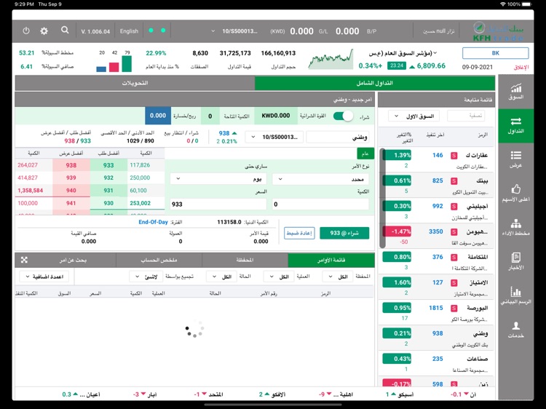Select بحث عن أمر order search tab
This screenshot has width=546, height=409.
[72, 260]
